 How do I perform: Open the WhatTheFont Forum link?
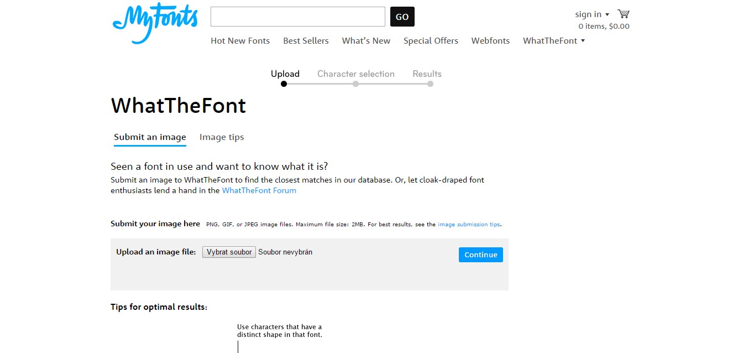259,190
